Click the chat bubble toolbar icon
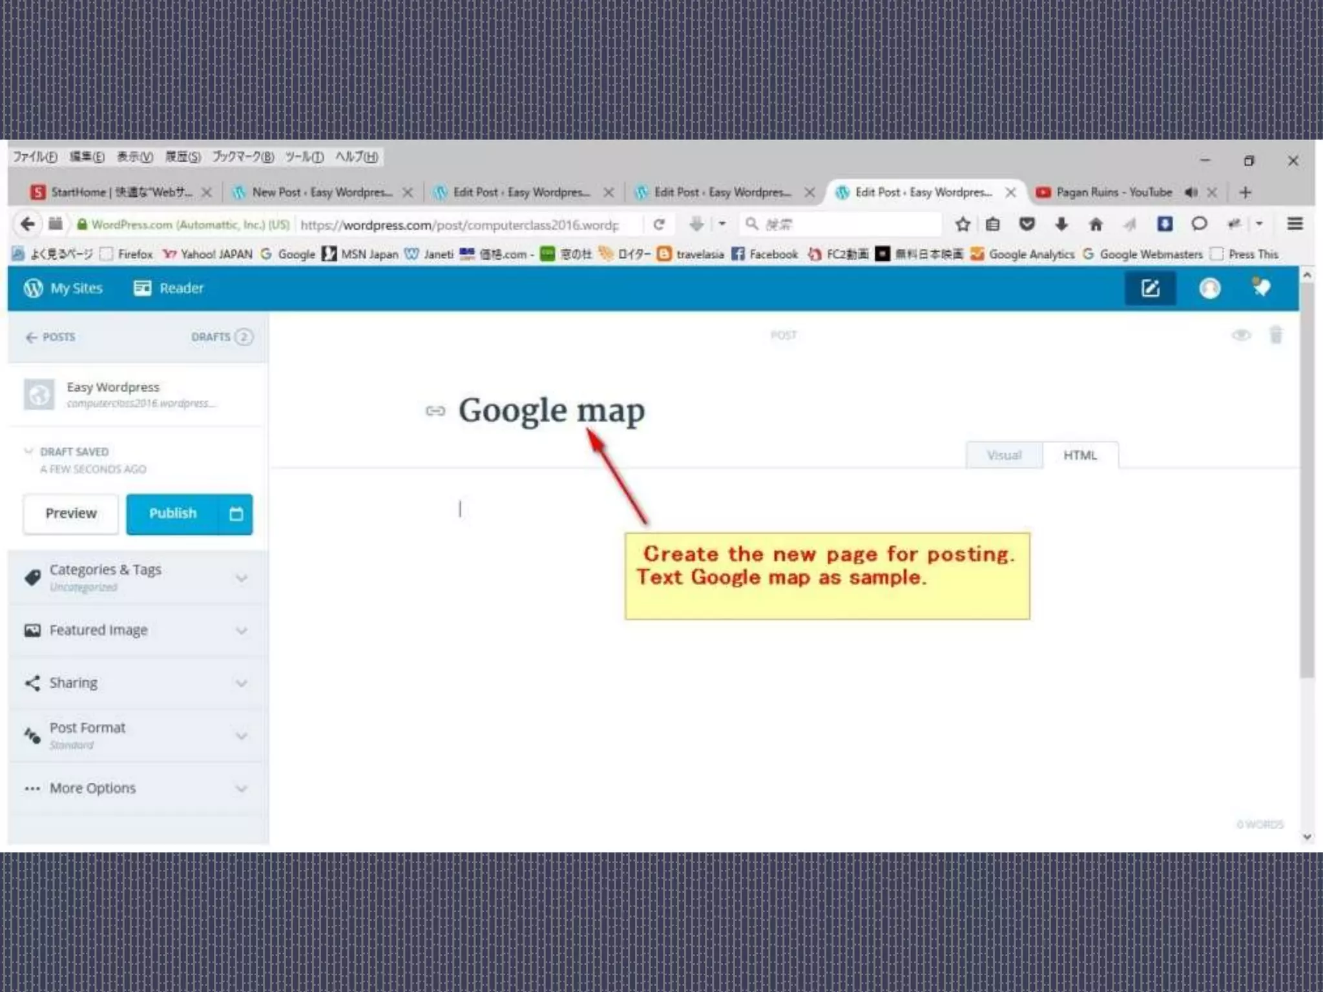1323x992 pixels. click(x=1199, y=224)
